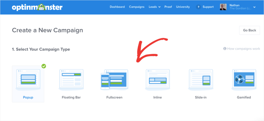Click Nathan's profile avatar photo

coord(223,7)
